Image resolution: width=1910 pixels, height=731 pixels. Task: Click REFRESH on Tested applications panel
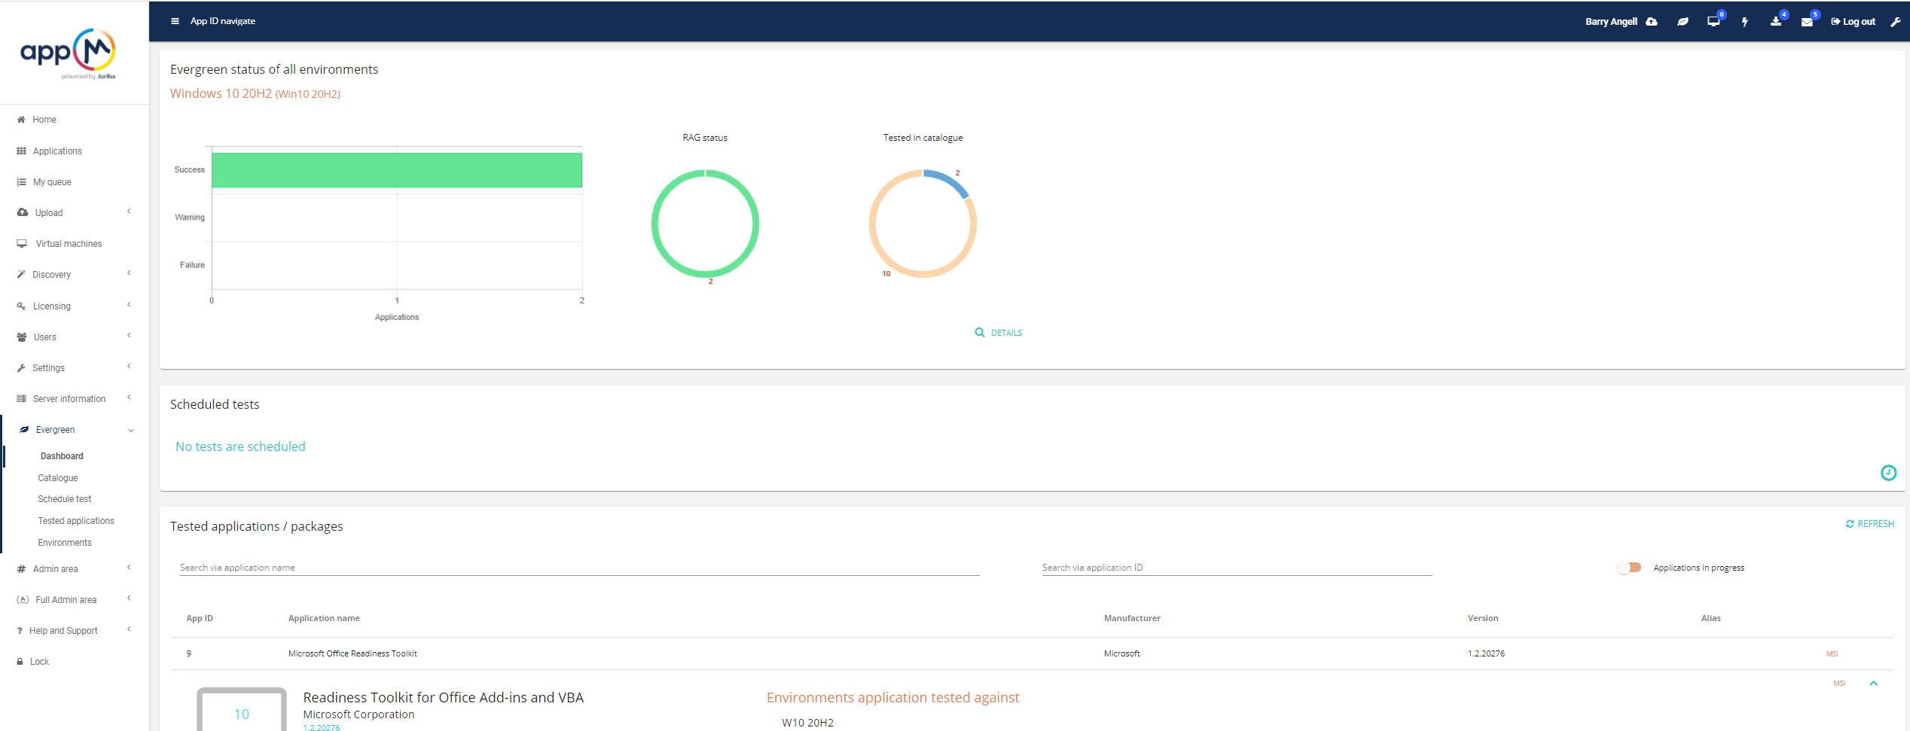(x=1870, y=523)
